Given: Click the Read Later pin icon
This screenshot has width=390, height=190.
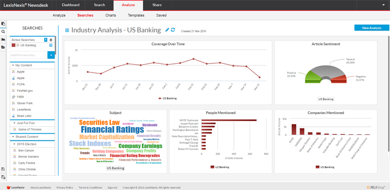Looking at the screenshot, I should 14,116.
